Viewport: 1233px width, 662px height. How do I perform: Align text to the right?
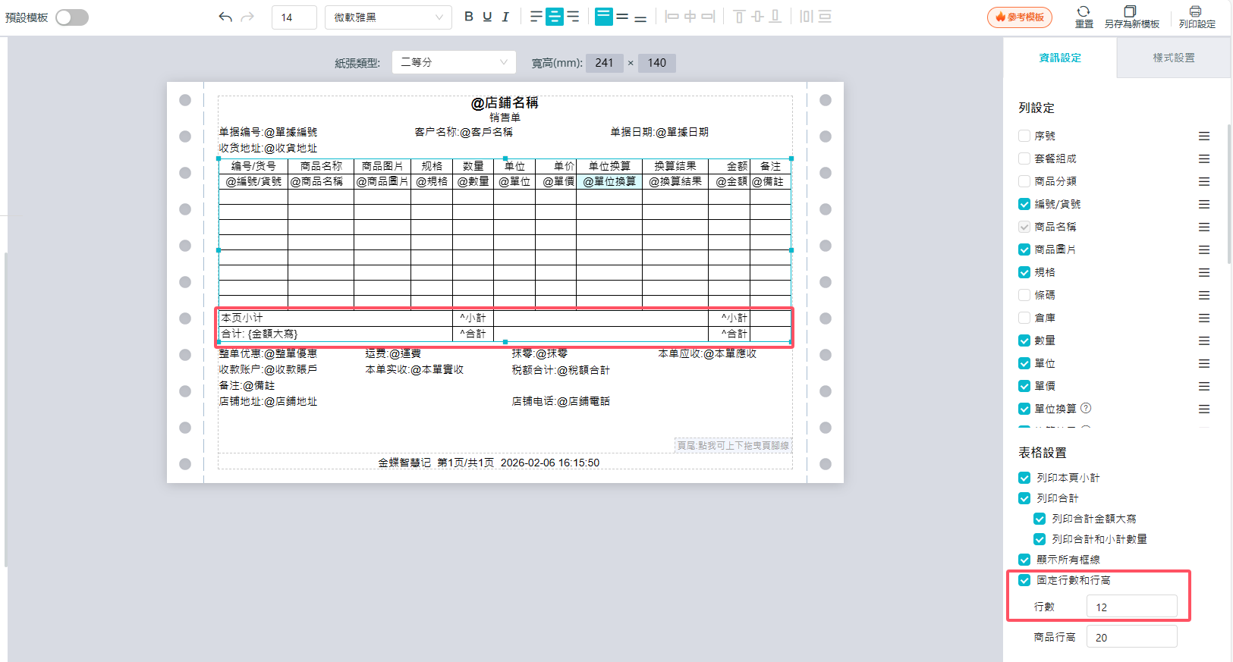[573, 17]
